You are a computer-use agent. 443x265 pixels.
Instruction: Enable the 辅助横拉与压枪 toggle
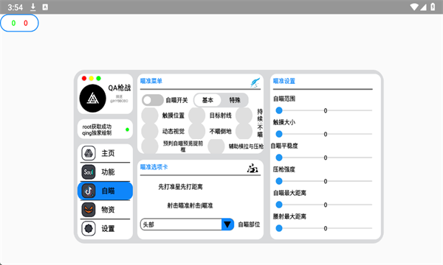coord(216,146)
